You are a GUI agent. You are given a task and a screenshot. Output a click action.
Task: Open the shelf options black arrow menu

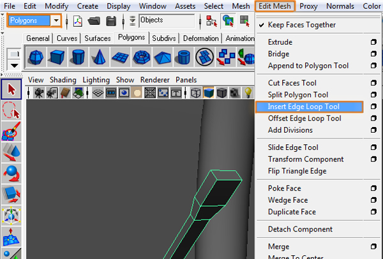(14, 66)
